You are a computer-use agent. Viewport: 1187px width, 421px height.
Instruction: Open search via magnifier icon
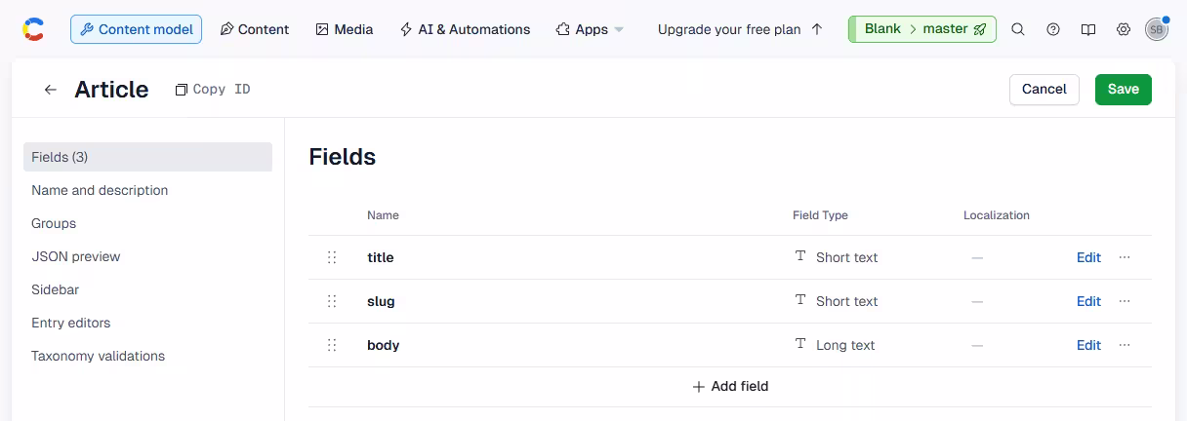click(1018, 29)
